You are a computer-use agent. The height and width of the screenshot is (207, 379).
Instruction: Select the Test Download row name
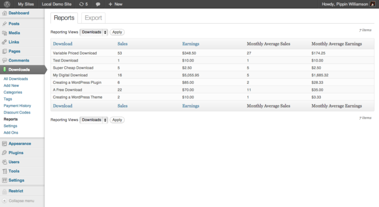coord(66,61)
